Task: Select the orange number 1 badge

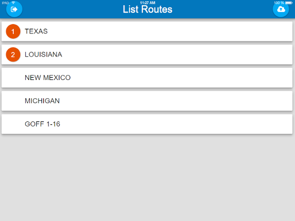Action: 13,31
